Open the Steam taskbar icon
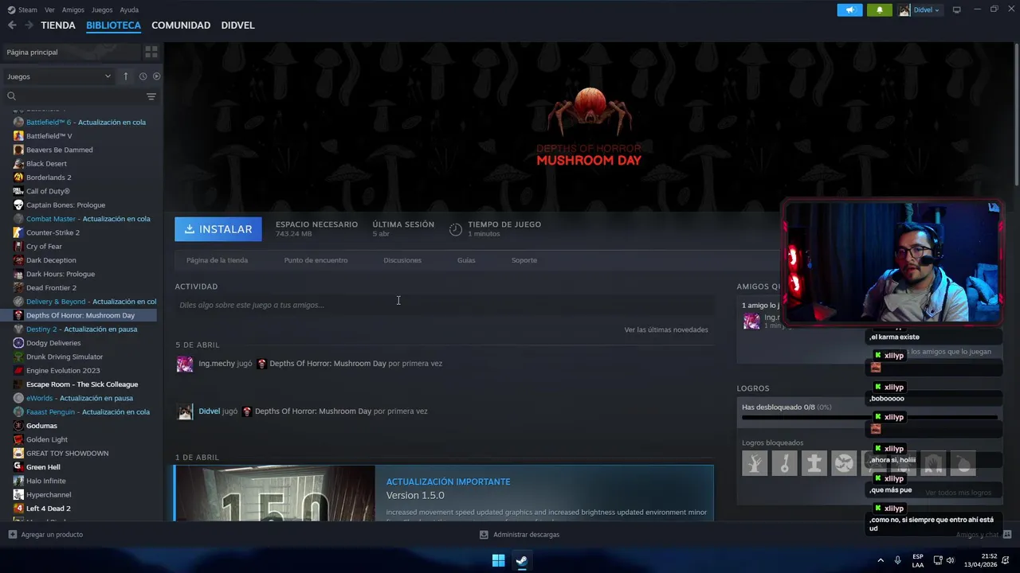Screen dimensions: 1020x573 click(521, 560)
